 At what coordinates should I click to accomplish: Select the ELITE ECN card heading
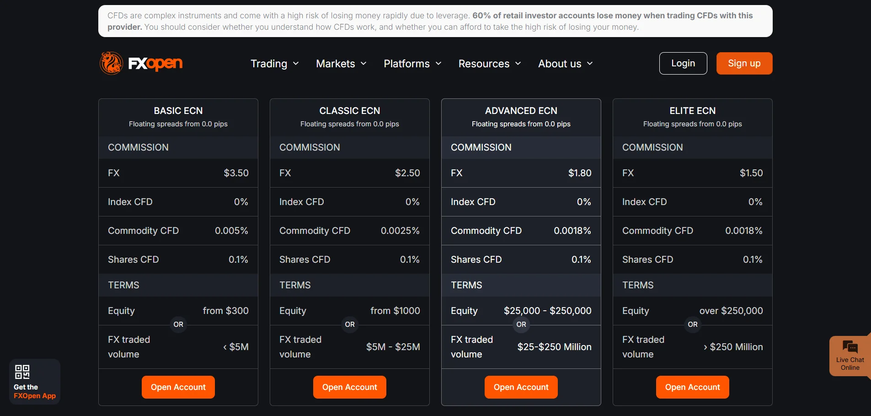[x=693, y=111]
